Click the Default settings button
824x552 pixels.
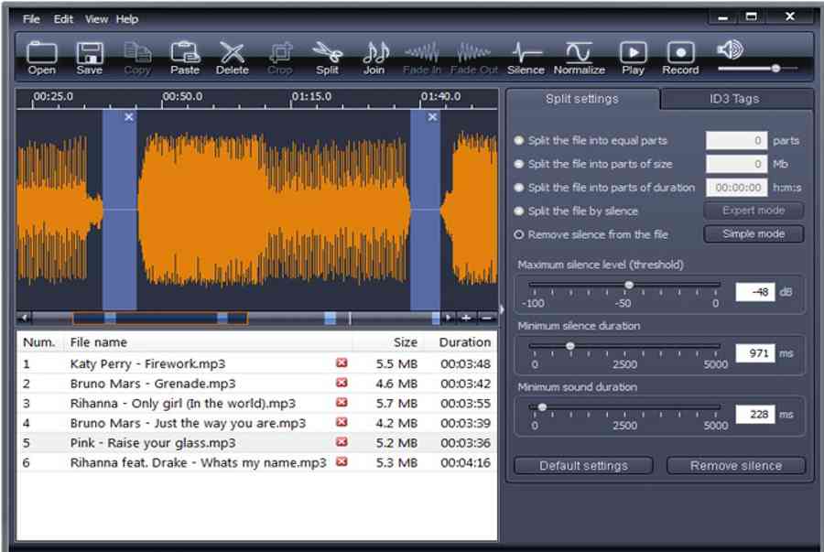[583, 466]
